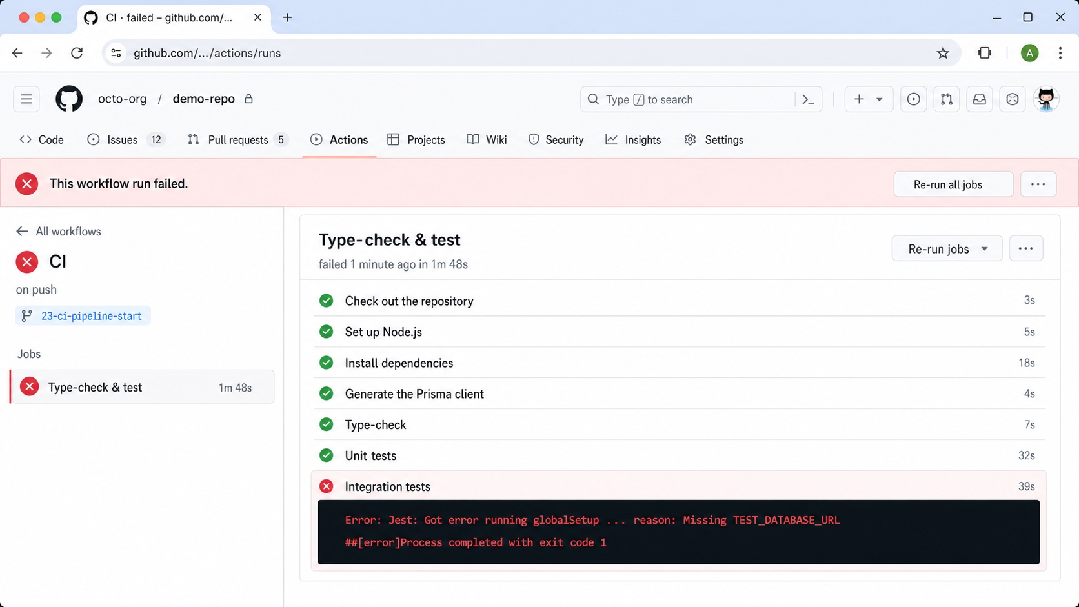
Task: Go back in browser history
Action: 17,53
